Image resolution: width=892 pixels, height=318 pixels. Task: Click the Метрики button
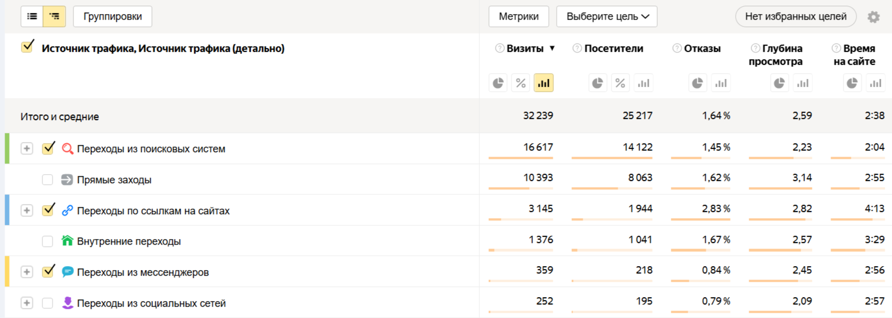click(518, 16)
